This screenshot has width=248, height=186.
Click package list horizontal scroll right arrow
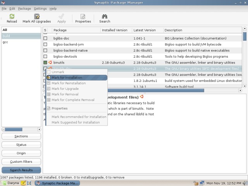pos(240,90)
